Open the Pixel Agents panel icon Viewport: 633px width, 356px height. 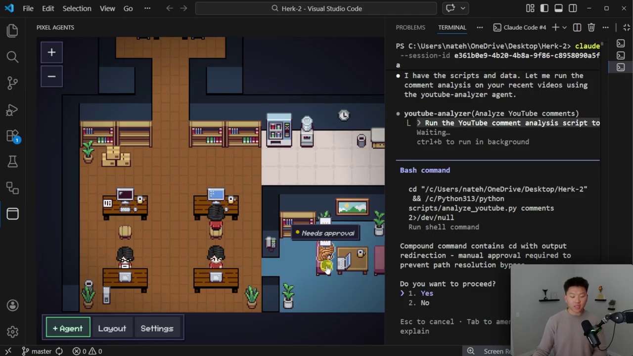[12, 214]
